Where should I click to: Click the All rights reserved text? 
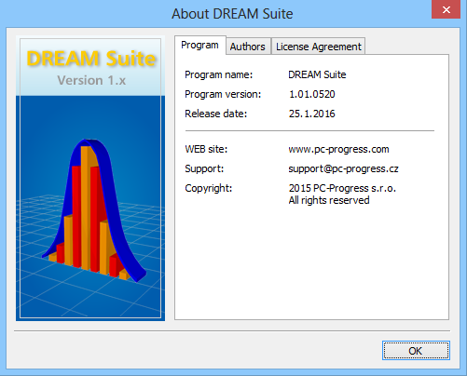click(x=329, y=200)
